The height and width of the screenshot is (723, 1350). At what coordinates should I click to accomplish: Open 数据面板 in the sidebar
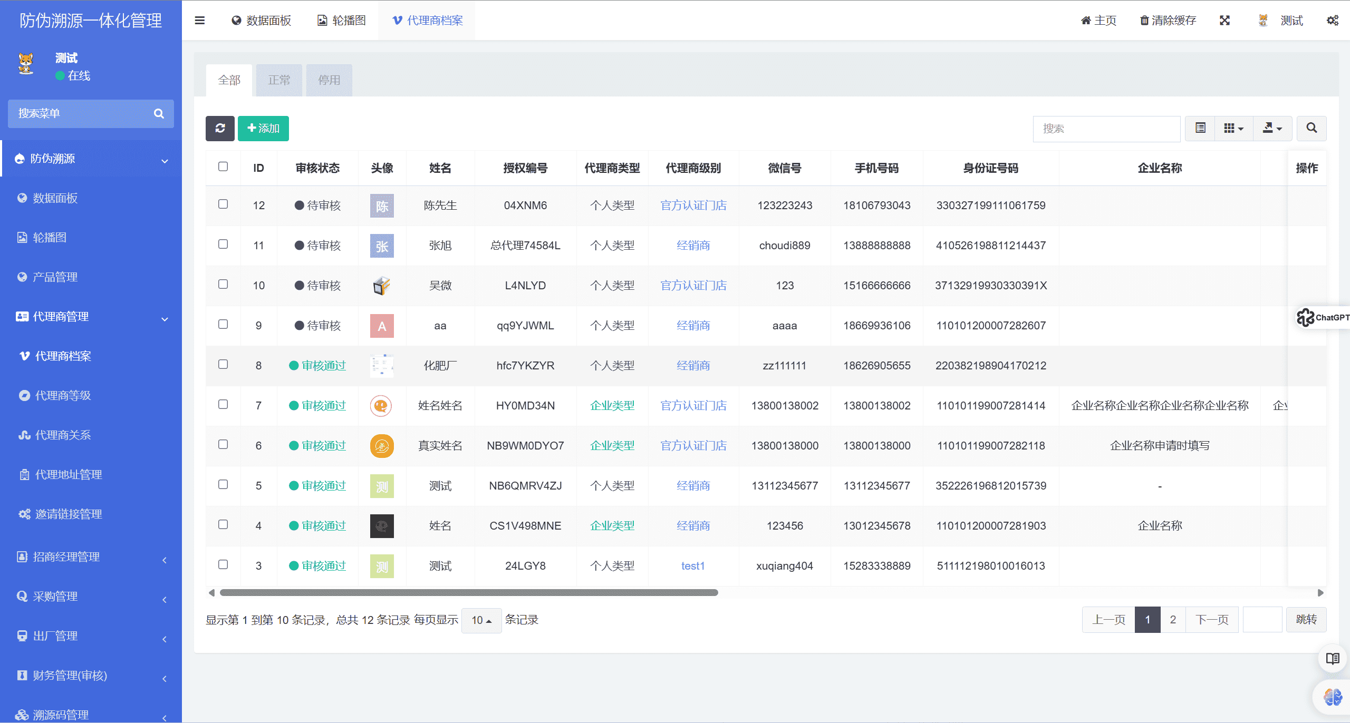tap(91, 198)
